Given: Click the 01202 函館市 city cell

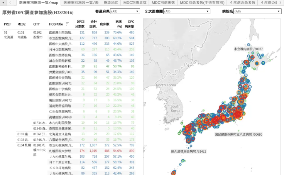Looking at the screenshot, I should pos(38,35).
